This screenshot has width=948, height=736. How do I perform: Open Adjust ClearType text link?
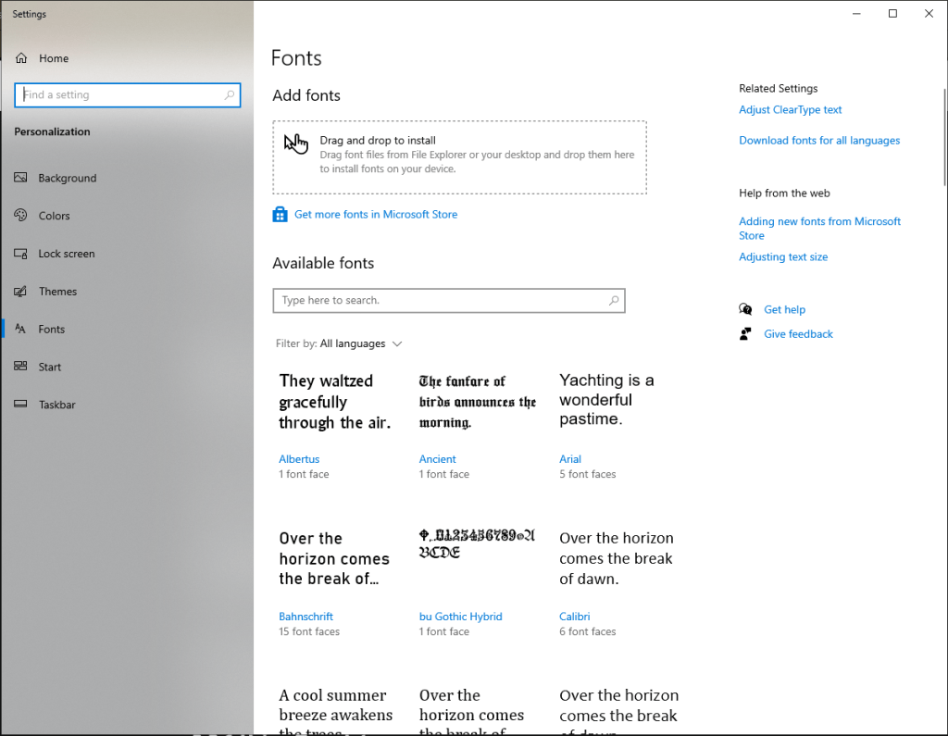click(790, 110)
